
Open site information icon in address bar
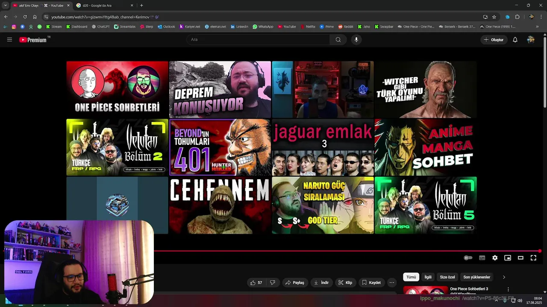tap(46, 17)
